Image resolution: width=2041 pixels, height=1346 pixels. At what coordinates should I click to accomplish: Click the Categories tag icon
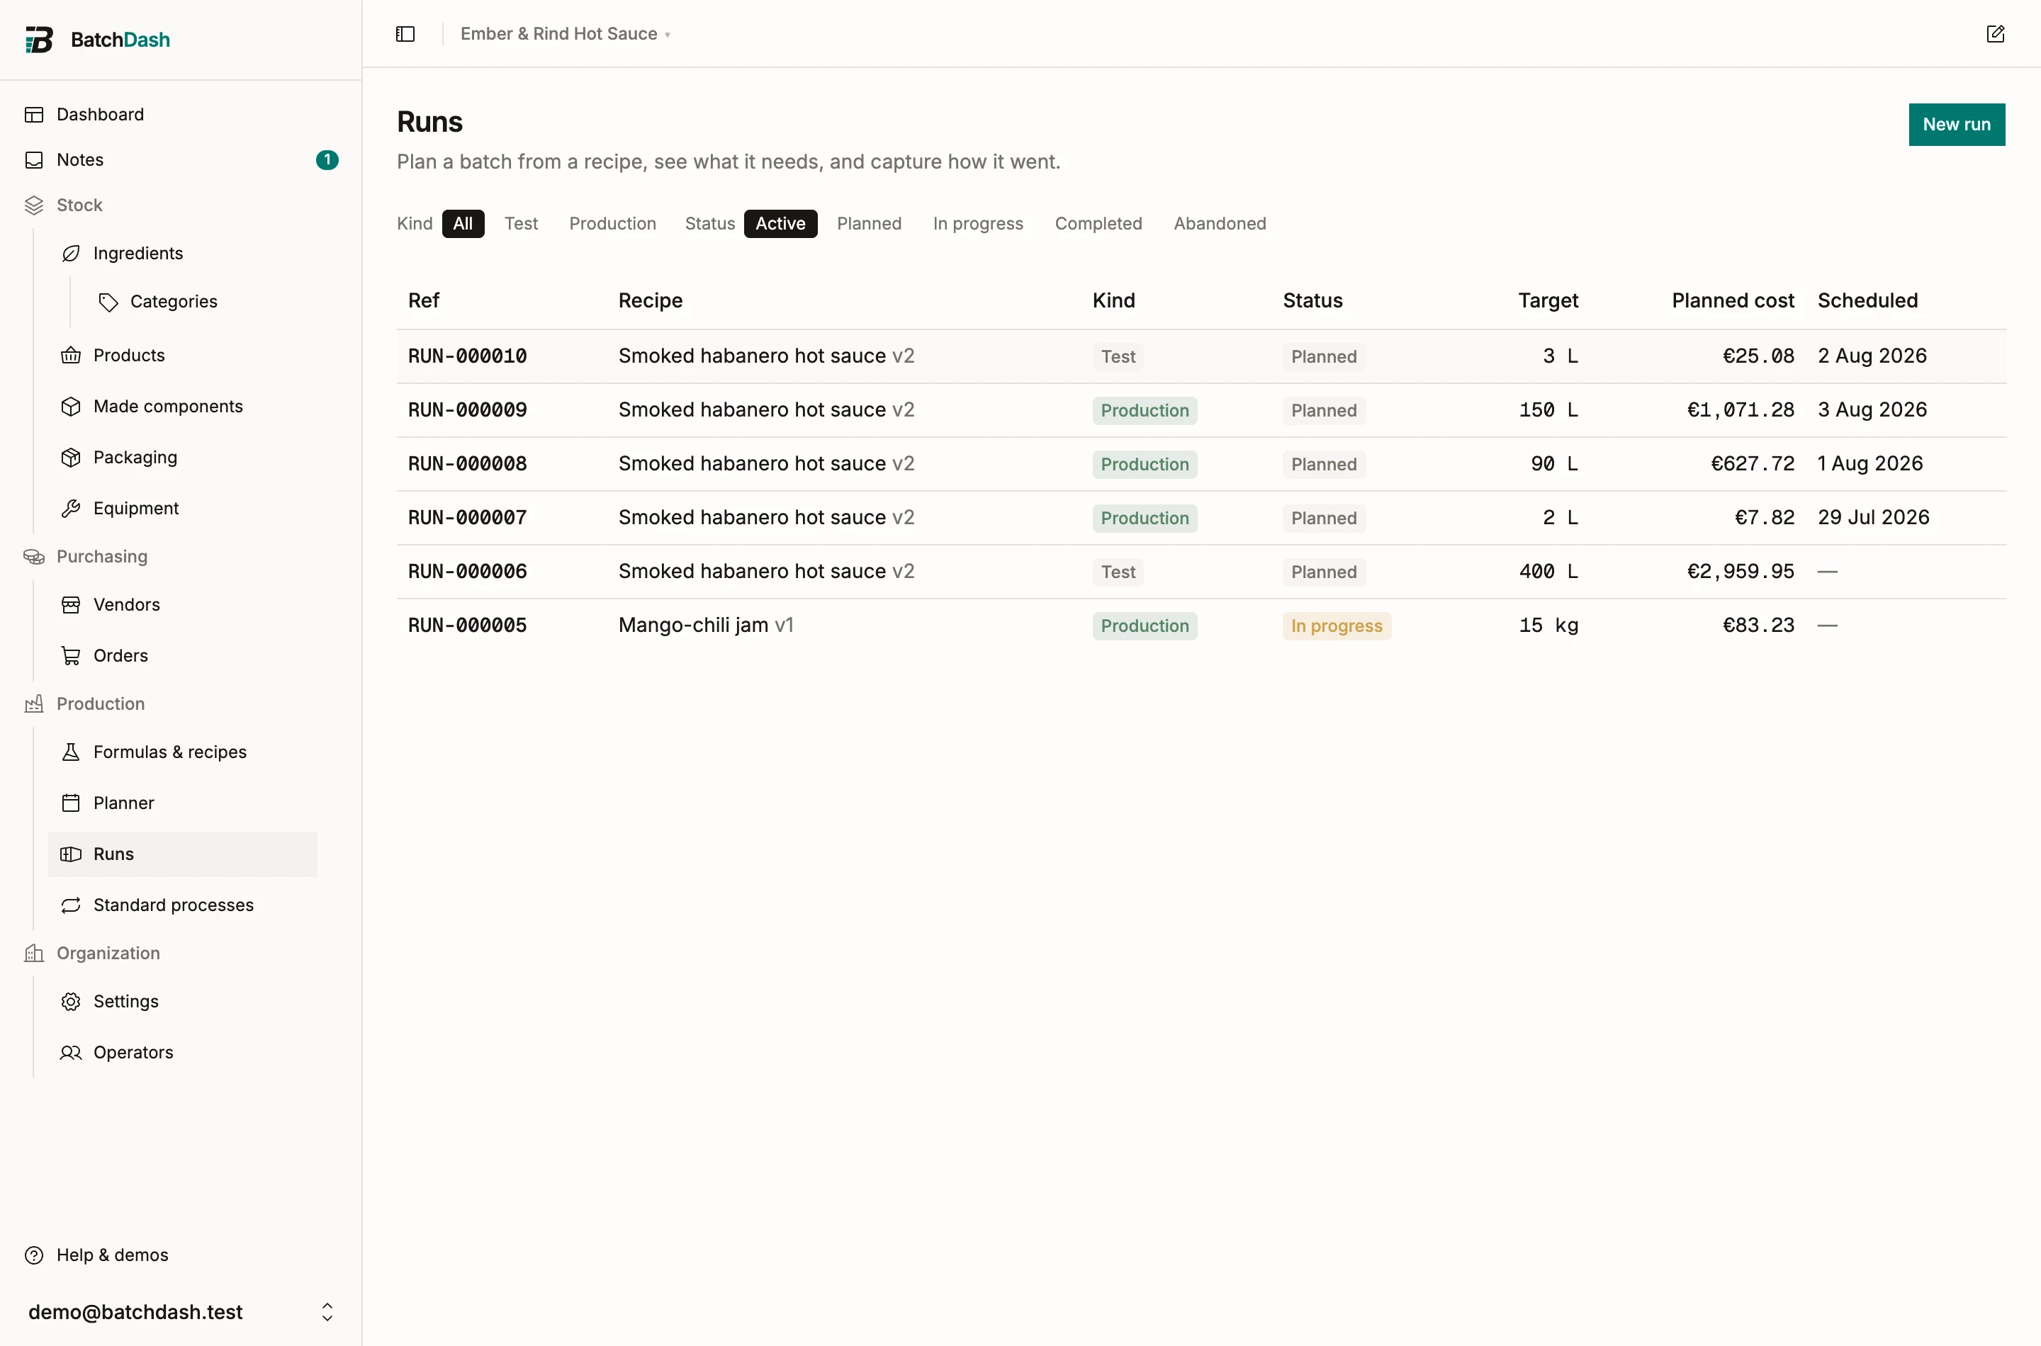click(108, 301)
